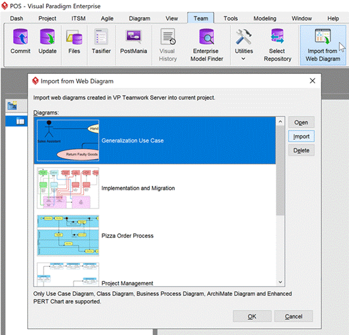Open the Diagram ribbon tab
The width and height of the screenshot is (349, 335).
pyautogui.click(x=139, y=18)
